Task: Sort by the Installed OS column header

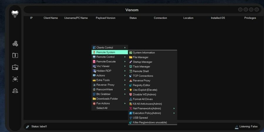Action: click(x=218, y=18)
